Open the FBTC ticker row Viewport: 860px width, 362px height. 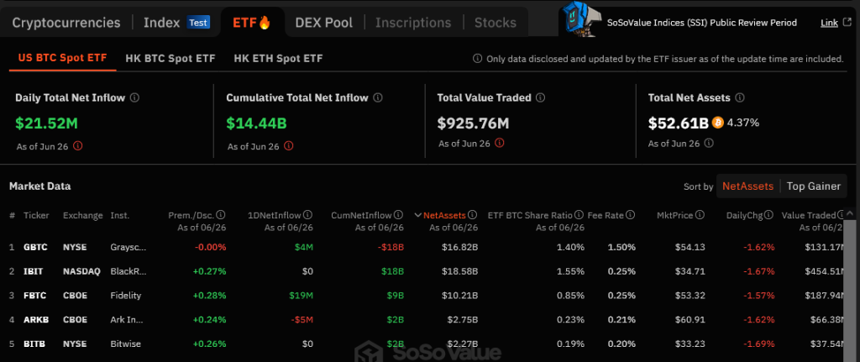pyautogui.click(x=34, y=295)
